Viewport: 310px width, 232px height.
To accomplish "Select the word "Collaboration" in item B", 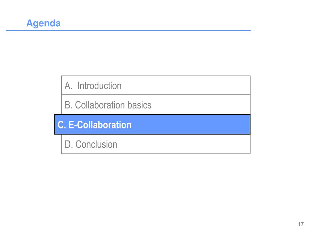I will tap(100, 105).
